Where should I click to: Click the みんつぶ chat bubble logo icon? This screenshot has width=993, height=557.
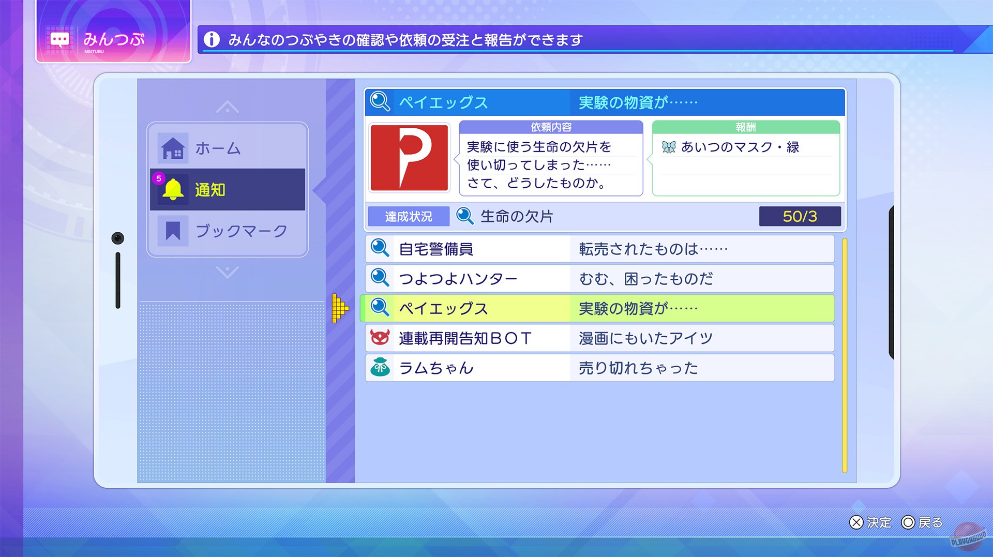point(59,40)
